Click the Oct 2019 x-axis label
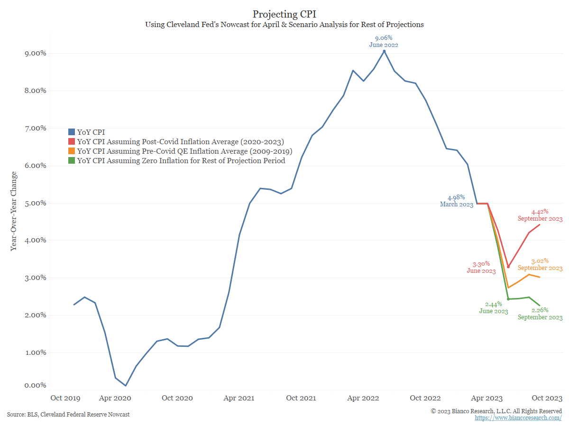This screenshot has width=569, height=427. point(65,398)
